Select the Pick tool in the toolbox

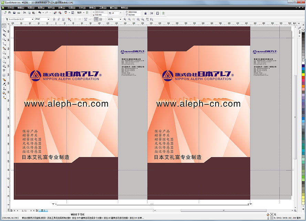[4, 26]
